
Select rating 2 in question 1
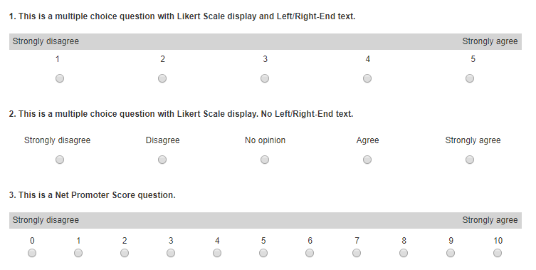pos(162,78)
